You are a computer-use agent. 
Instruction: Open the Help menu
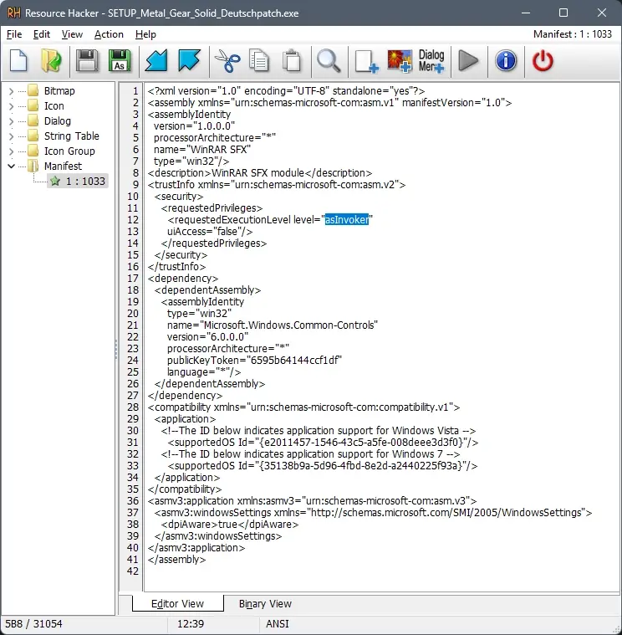click(x=145, y=34)
